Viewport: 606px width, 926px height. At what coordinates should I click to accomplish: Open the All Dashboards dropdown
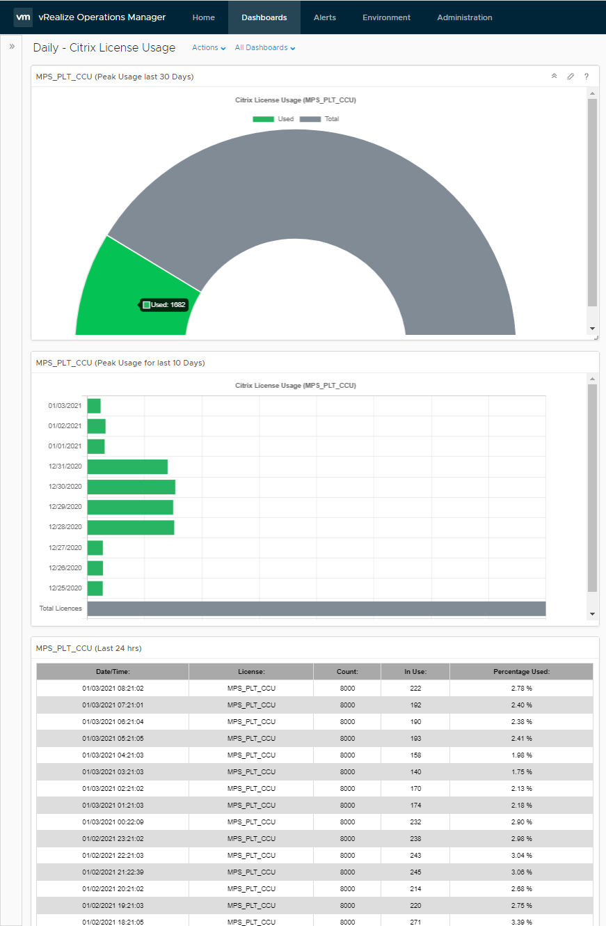[265, 48]
